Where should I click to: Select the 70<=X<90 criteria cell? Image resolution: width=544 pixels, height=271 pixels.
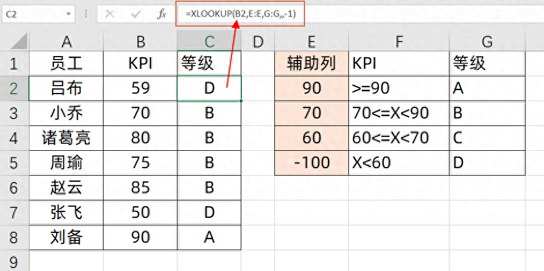point(399,113)
